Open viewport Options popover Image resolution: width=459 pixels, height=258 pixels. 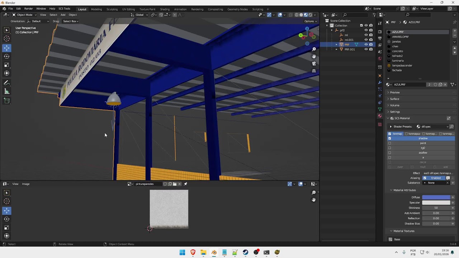tap(311, 21)
